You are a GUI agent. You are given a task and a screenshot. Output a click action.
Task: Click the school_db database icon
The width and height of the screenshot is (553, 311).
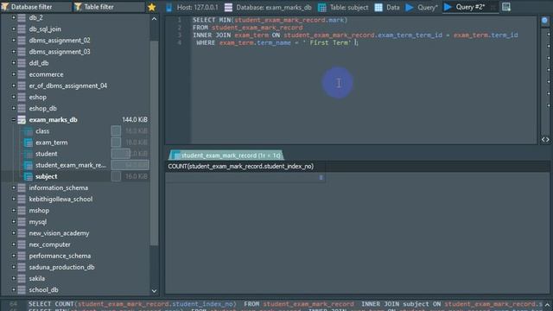(22, 290)
